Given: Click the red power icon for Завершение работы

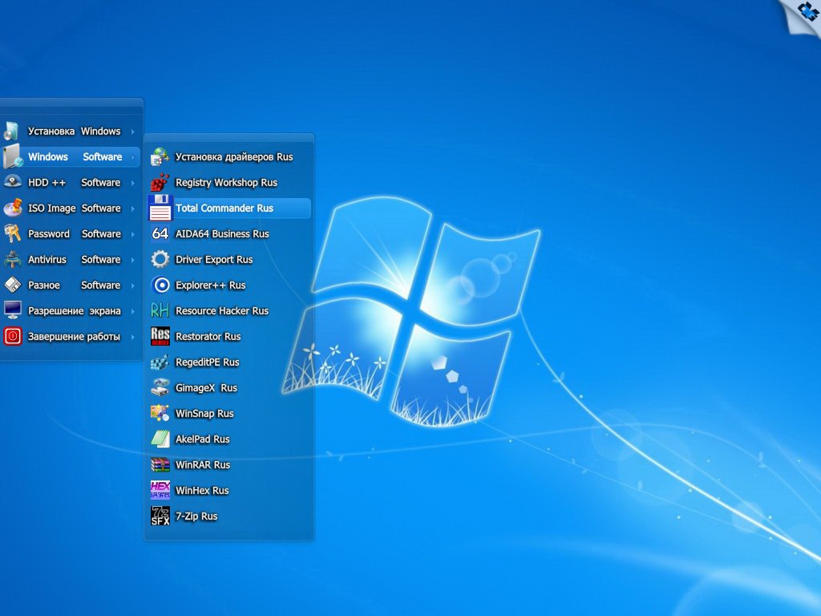Looking at the screenshot, I should [13, 336].
